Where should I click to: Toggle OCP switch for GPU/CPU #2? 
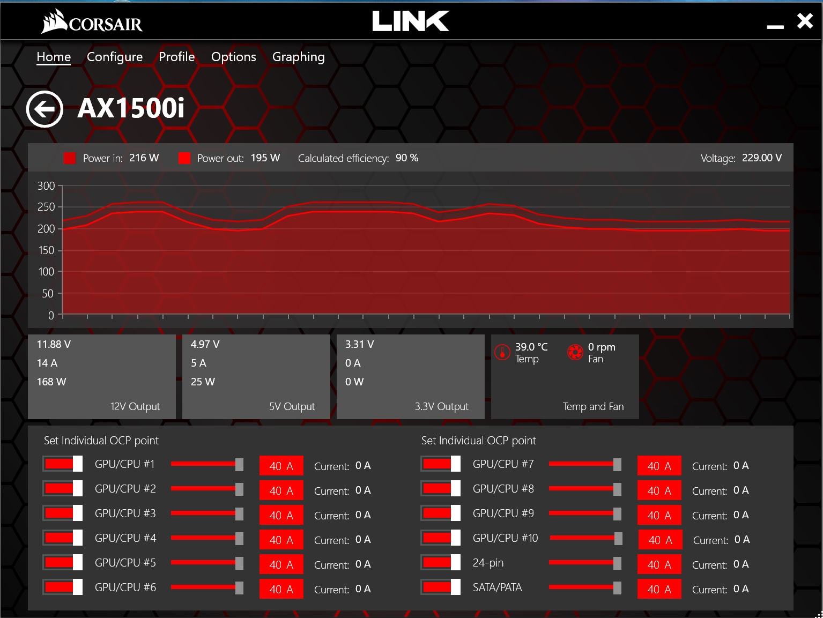[63, 488]
